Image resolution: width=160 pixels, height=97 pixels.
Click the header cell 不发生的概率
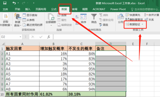(x=82, y=48)
